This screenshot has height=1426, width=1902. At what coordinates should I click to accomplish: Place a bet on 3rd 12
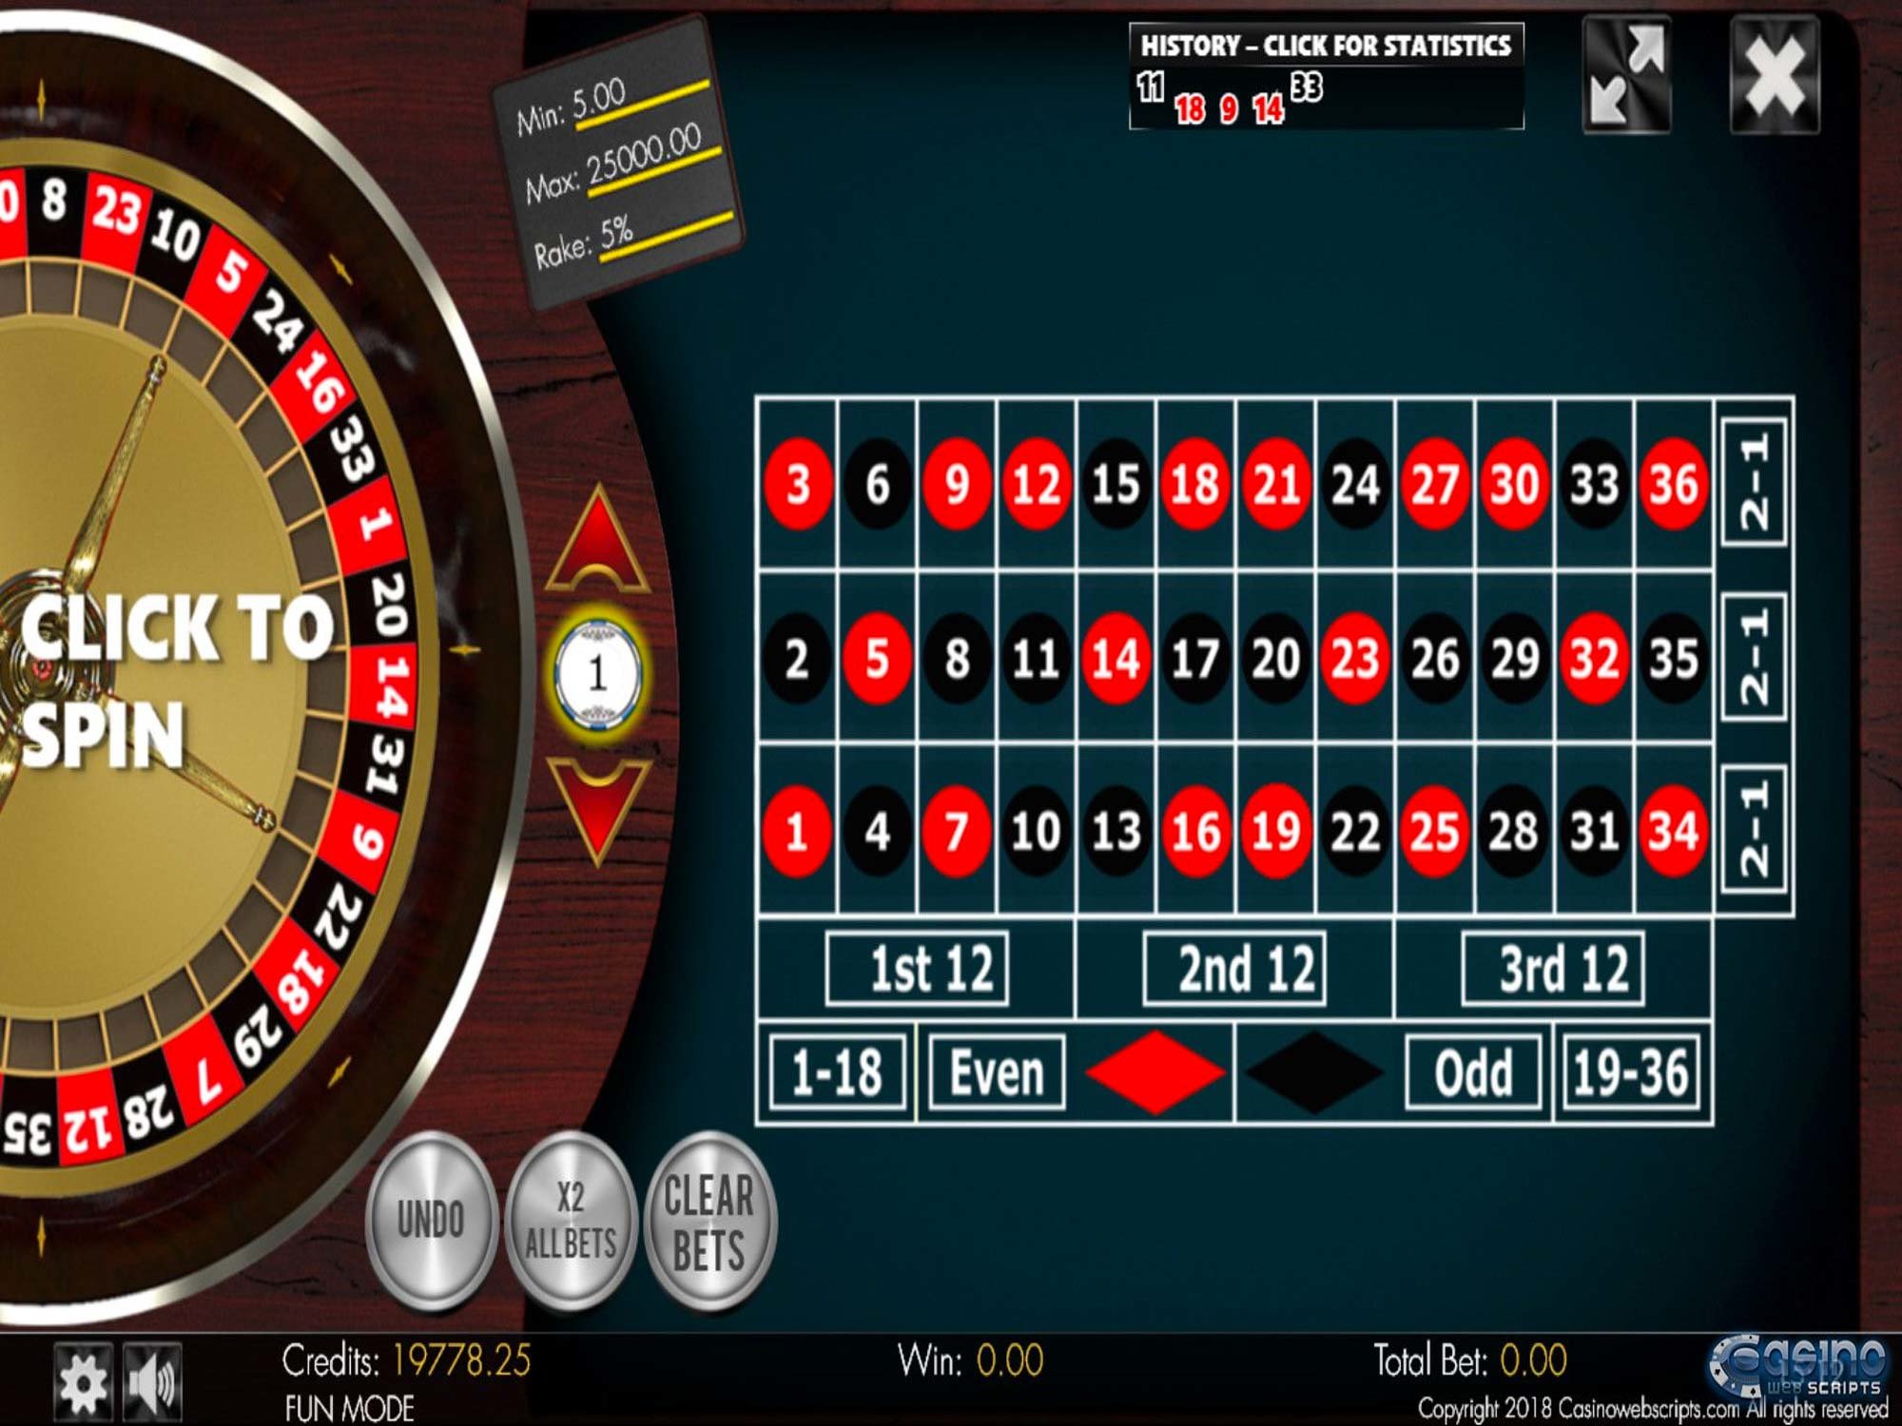coord(1553,969)
